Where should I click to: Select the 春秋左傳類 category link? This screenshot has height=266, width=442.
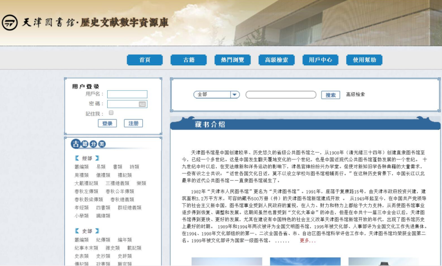[x=86, y=191]
